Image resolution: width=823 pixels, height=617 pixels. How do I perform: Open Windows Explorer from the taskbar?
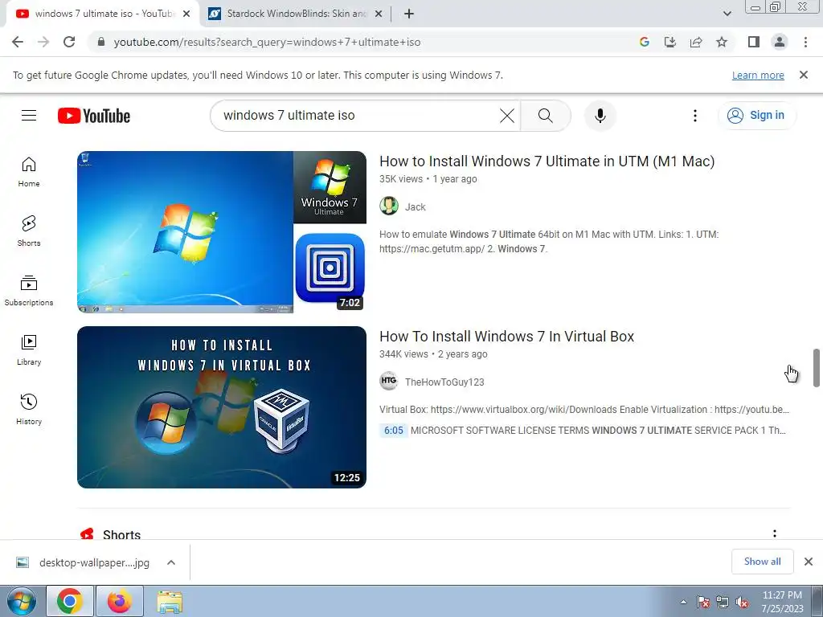(170, 602)
